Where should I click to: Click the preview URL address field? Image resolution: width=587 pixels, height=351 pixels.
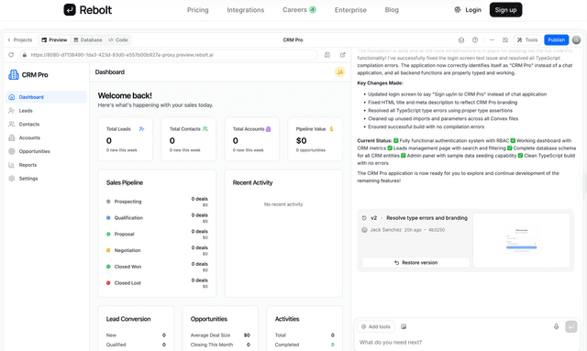click(169, 55)
